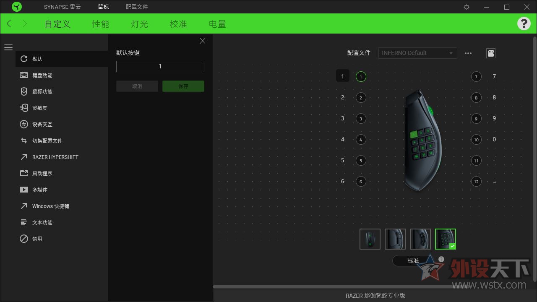This screenshot has width=537, height=302.
Task: Open the 校准 tab
Action: click(x=178, y=24)
